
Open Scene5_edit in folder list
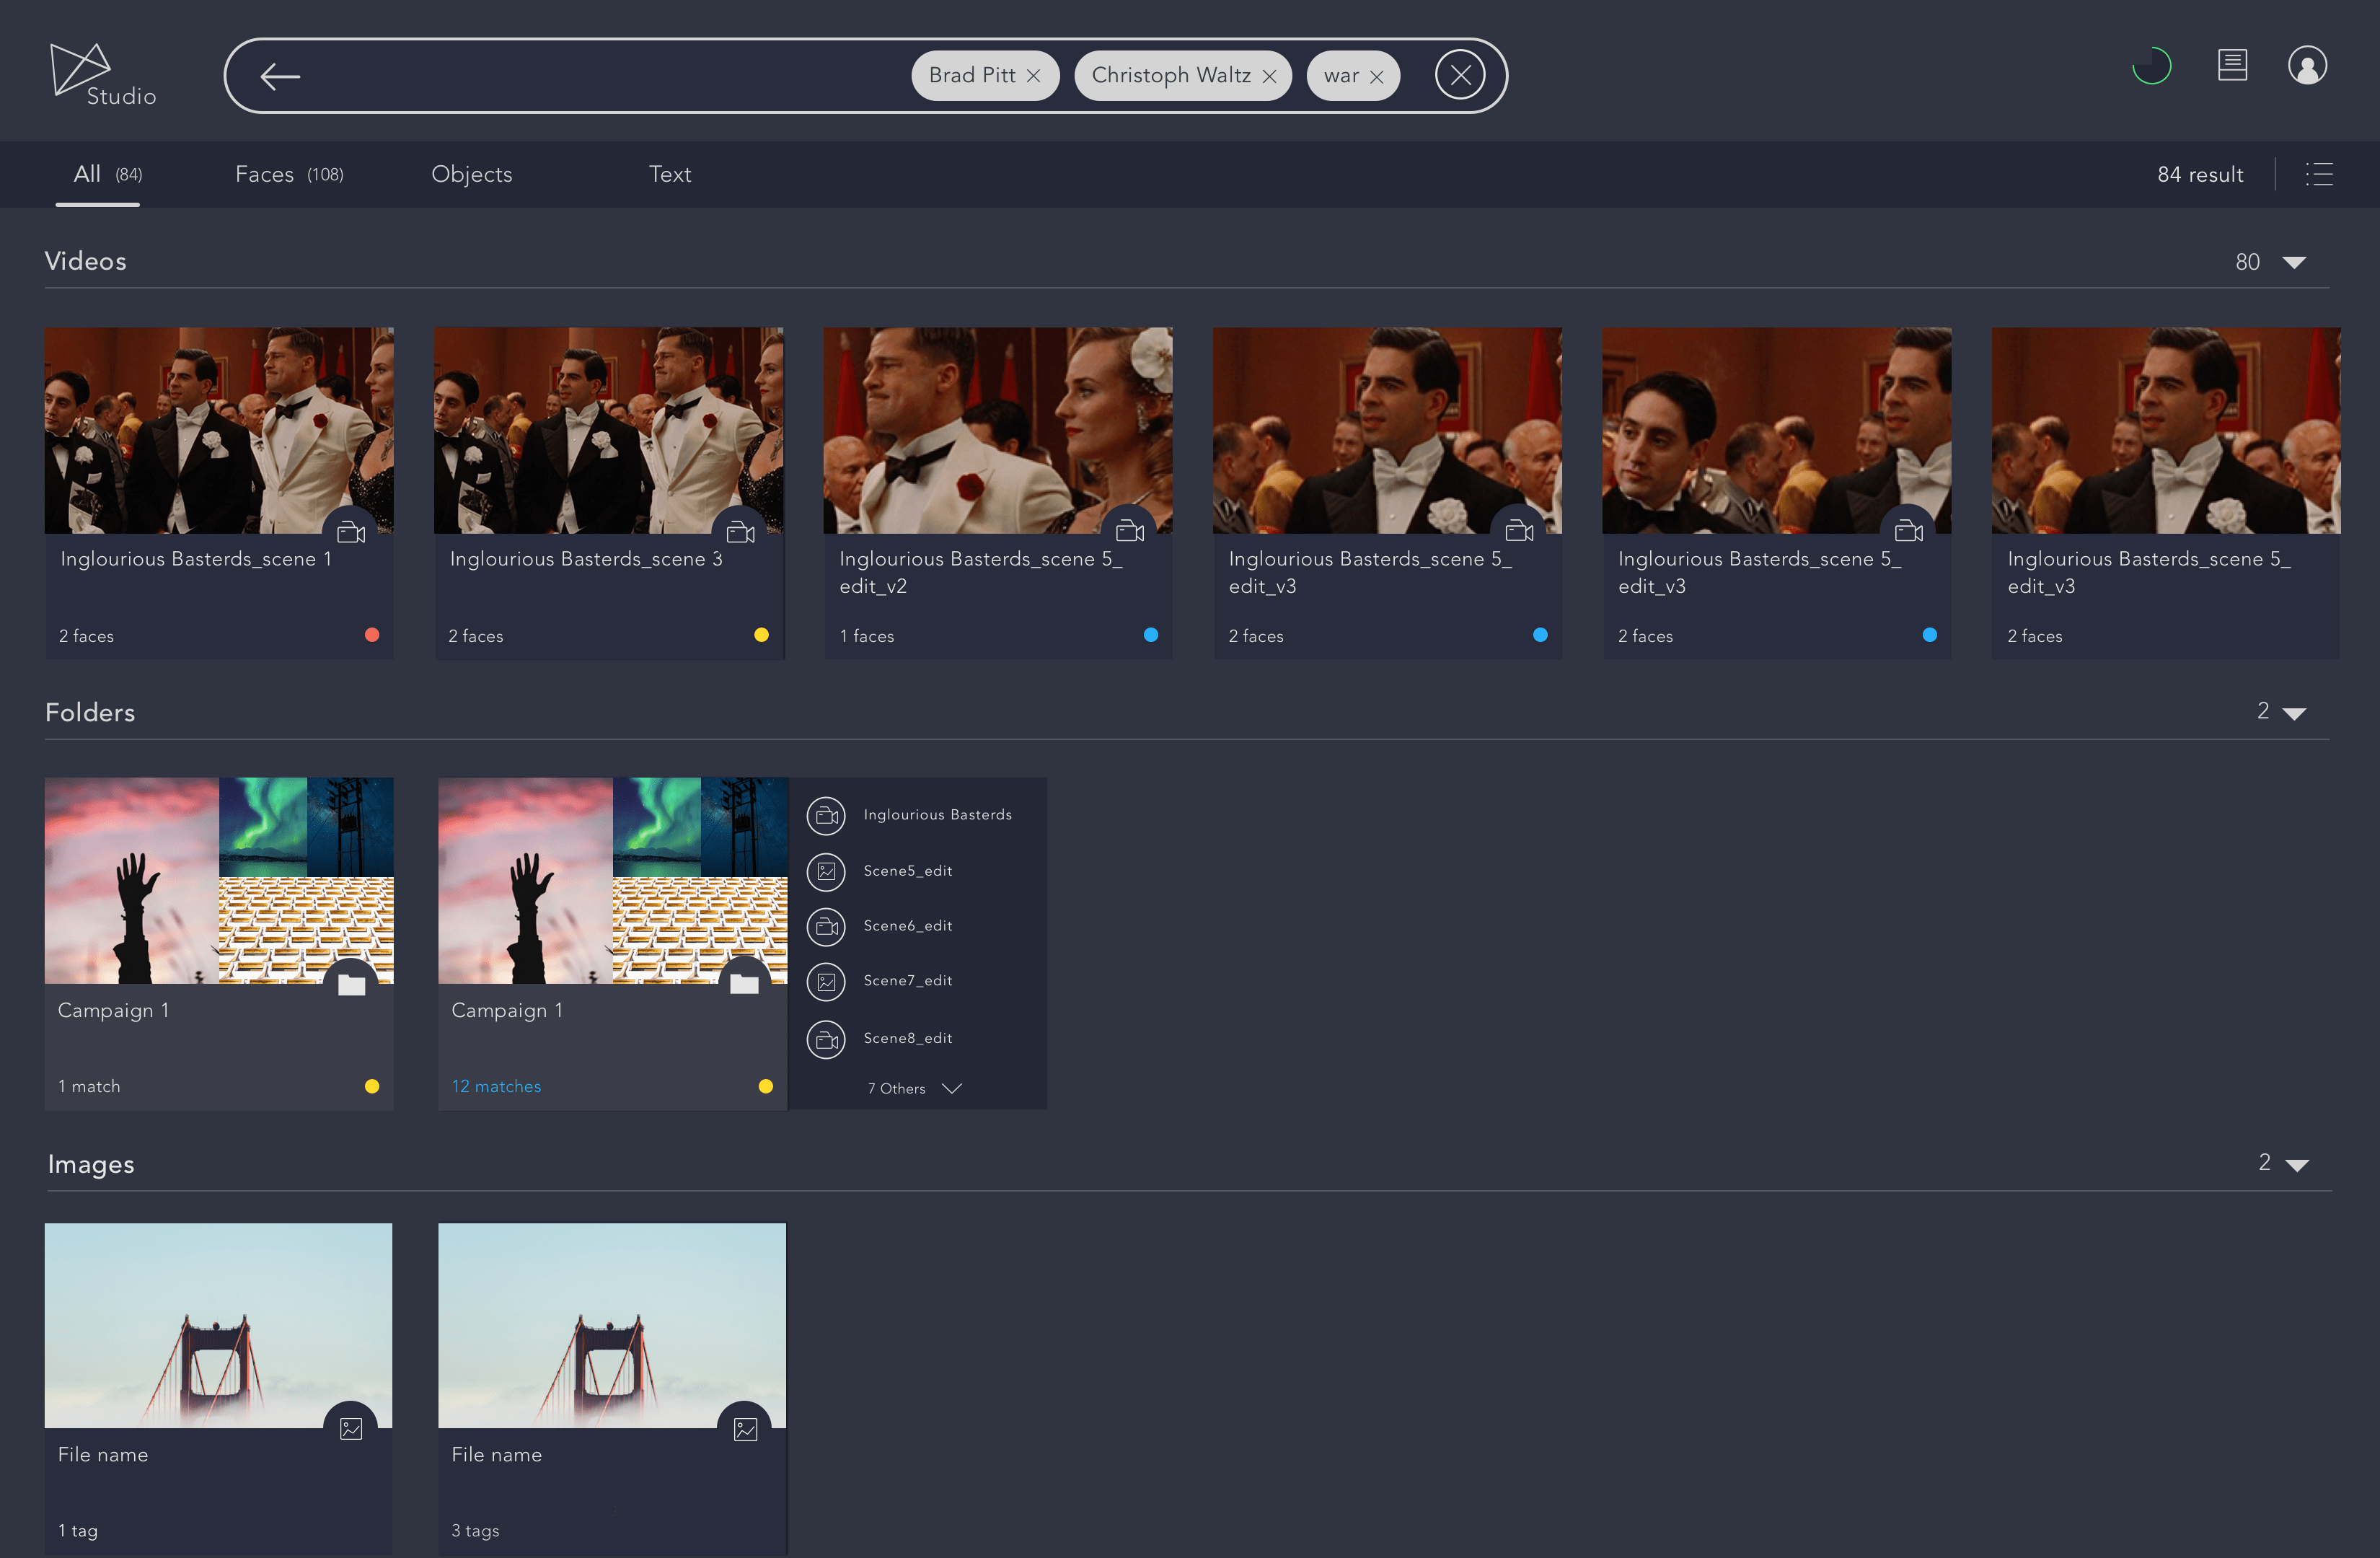(907, 871)
